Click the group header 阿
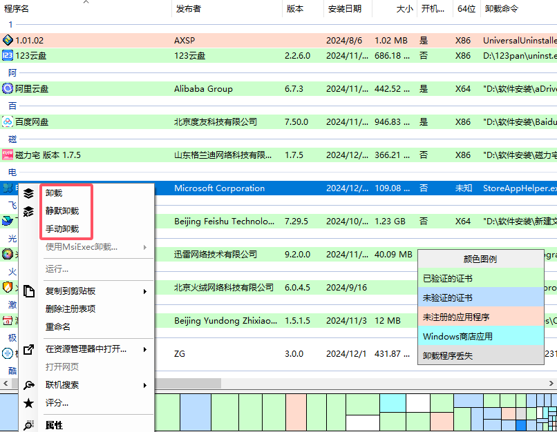Screen dimensions: 557x432 [x=12, y=72]
